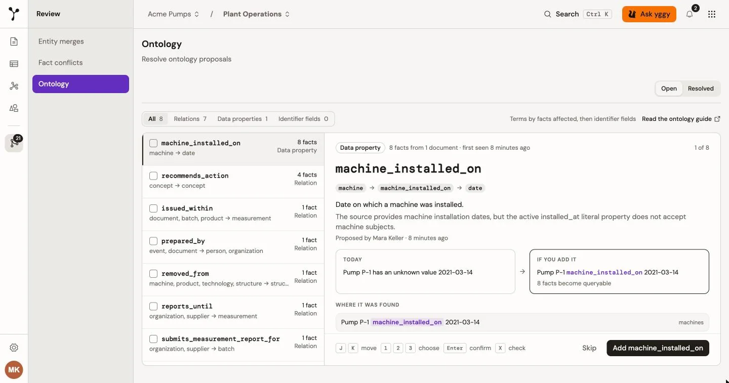The image size is (729, 383).
Task: Select the All 8 filter tab
Action: click(155, 119)
